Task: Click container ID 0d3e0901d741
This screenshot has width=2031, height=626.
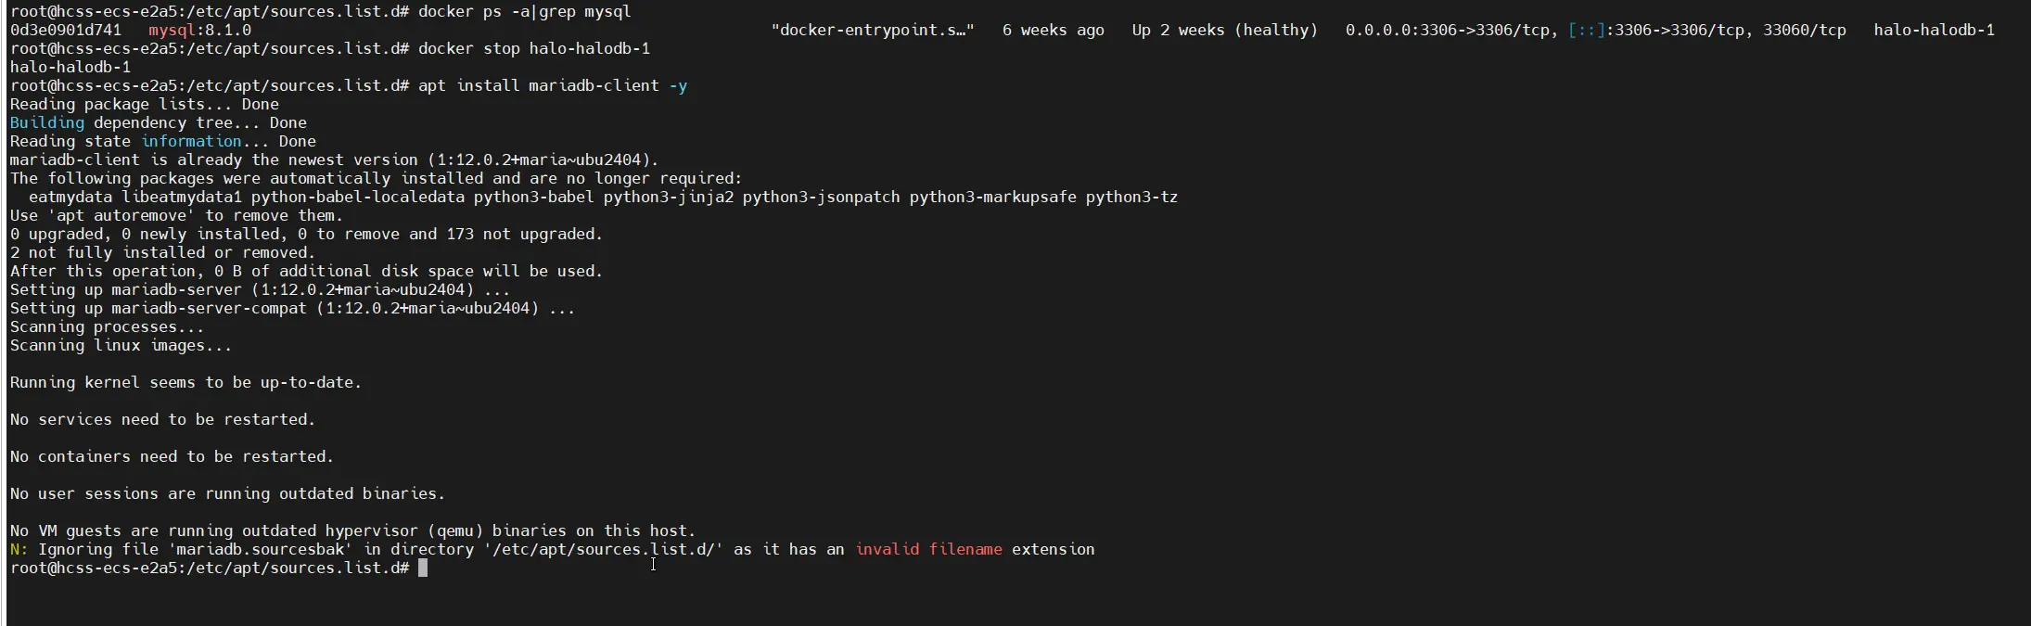Action: (x=66, y=30)
